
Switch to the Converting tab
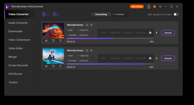click(x=101, y=14)
